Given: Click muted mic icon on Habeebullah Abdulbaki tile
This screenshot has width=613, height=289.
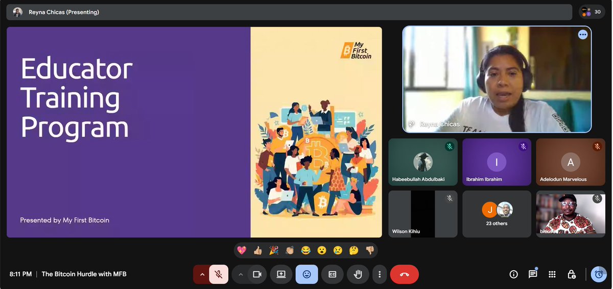Looking at the screenshot, I should [450, 147].
